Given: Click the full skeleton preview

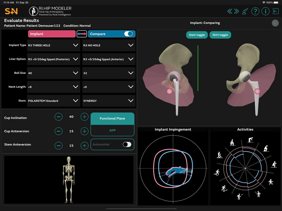Looking at the screenshot, I should click(x=69, y=179).
